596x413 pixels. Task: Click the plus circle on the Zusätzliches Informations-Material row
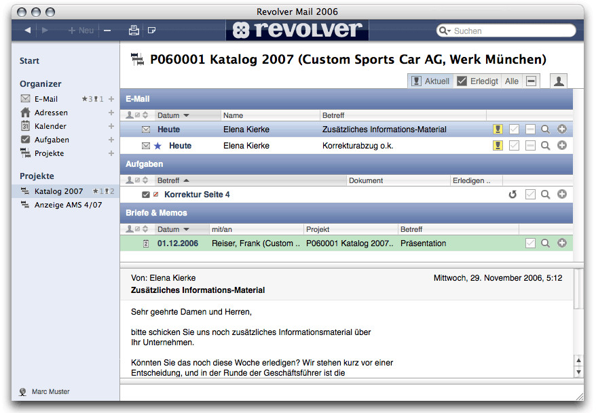[562, 130]
